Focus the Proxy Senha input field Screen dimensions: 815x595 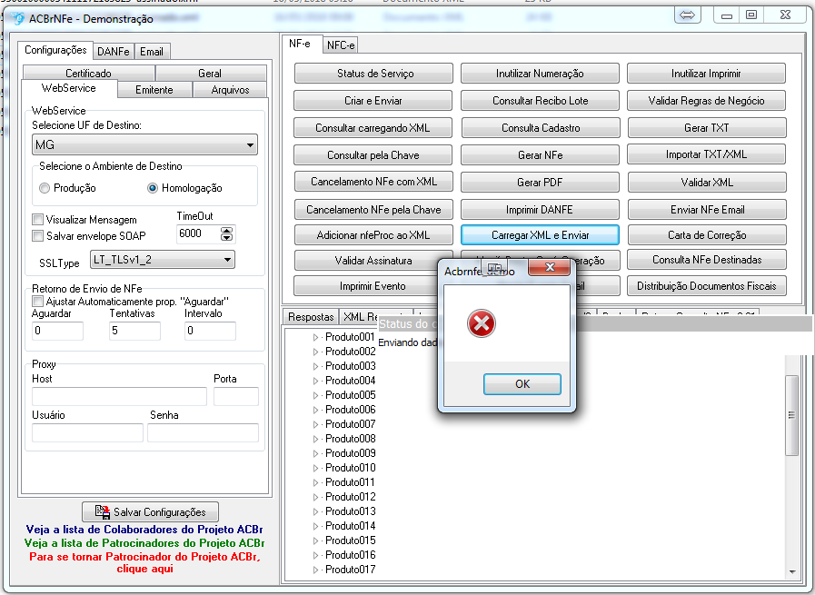coord(203,432)
